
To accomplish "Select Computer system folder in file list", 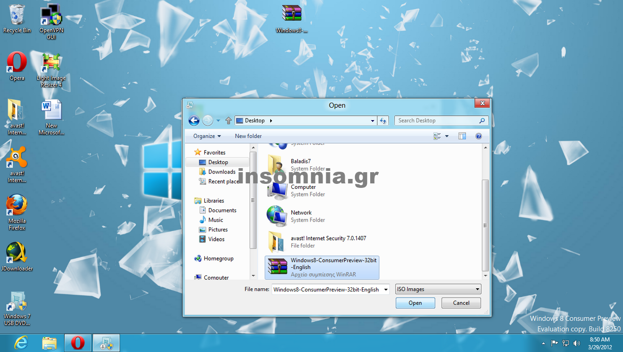I will pyautogui.click(x=322, y=191).
